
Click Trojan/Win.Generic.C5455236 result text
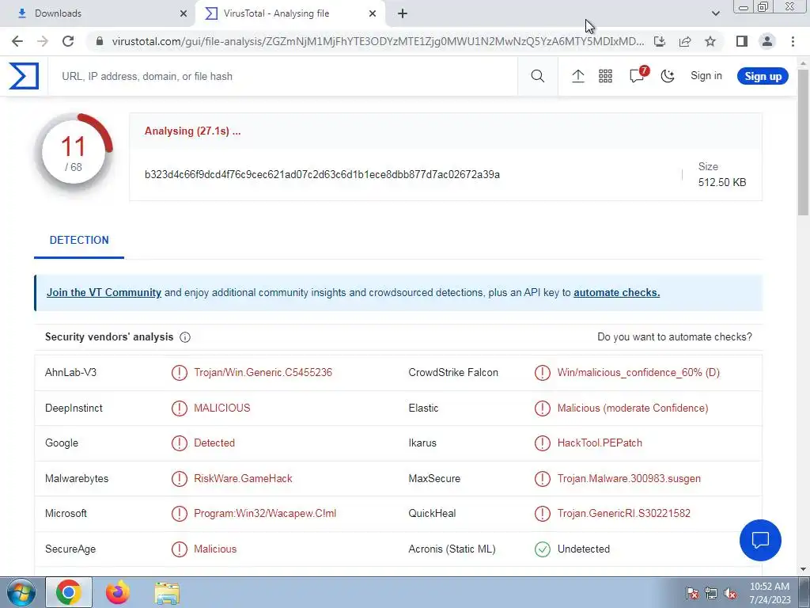263,372
